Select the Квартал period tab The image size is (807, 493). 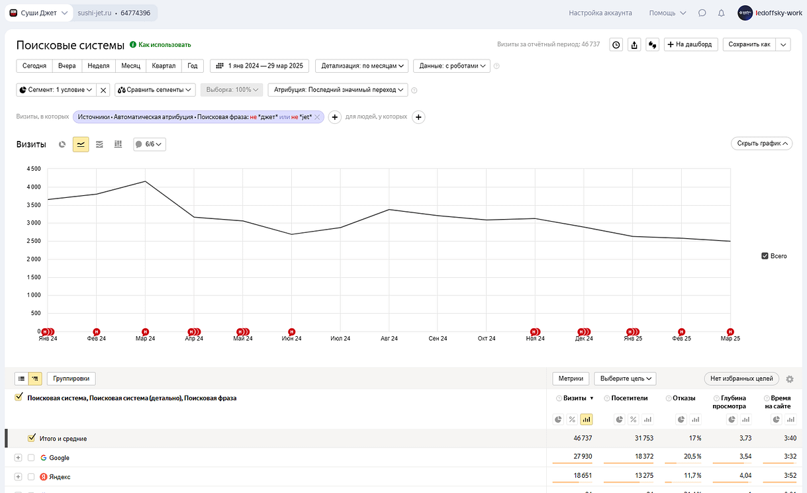click(x=164, y=66)
